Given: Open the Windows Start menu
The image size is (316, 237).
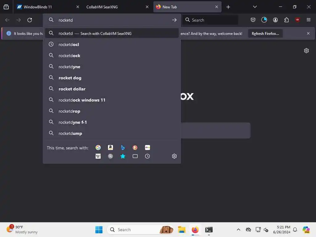Looking at the screenshot, I should (99, 230).
